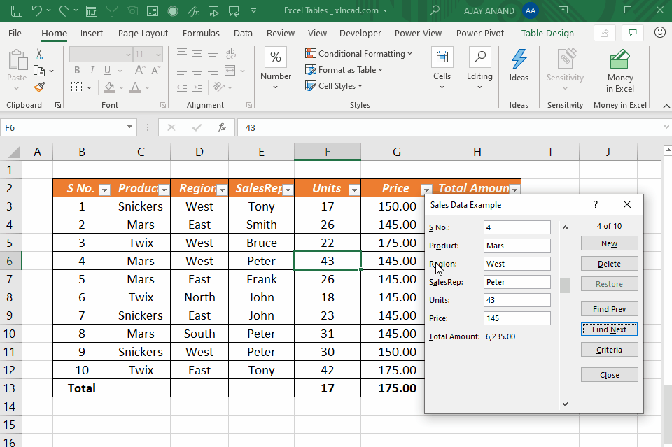This screenshot has height=447, width=672.
Task: Toggle Italic formatting
Action: coord(92,71)
